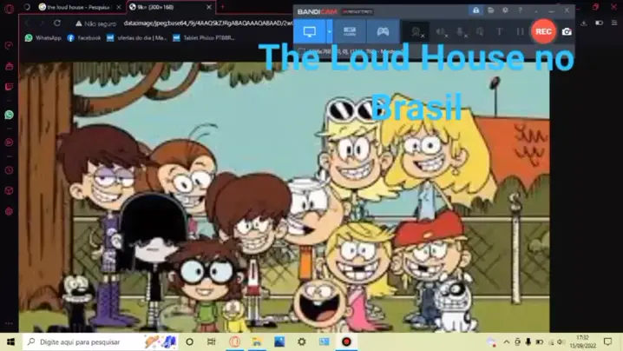The image size is (623, 351).
Task: Open Bandicam taskbar icon
Action: tap(346, 341)
